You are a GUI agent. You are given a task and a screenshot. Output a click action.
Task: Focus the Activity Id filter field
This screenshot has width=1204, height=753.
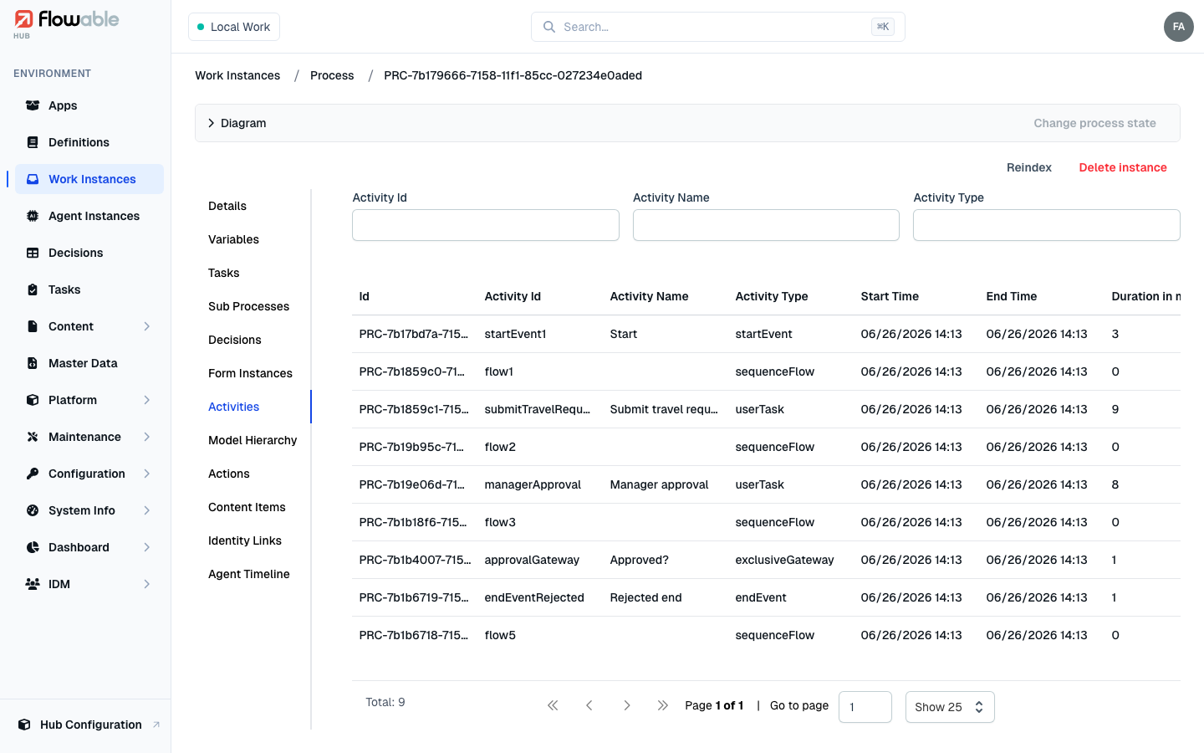(486, 225)
